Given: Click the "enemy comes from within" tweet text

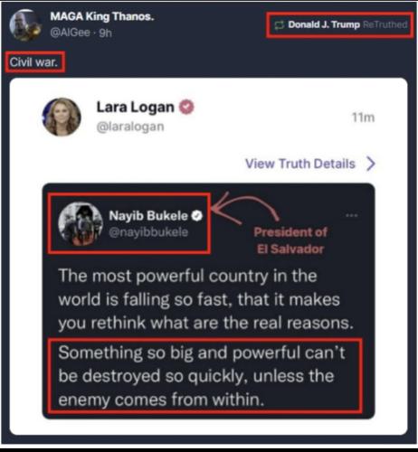Looking at the screenshot, I should 161,400.
